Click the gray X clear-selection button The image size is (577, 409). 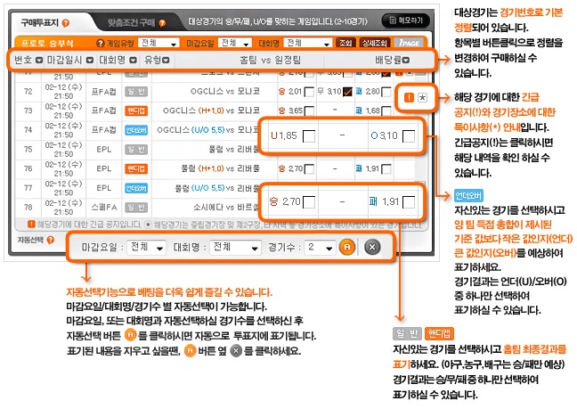tap(372, 247)
